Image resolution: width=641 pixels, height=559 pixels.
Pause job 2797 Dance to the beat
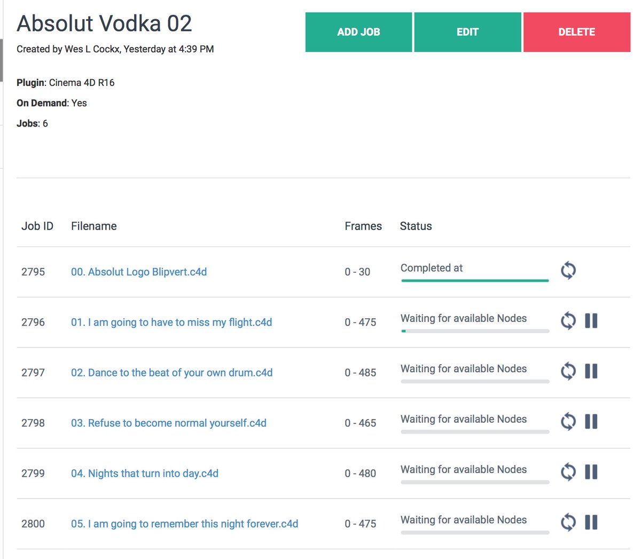pos(591,371)
